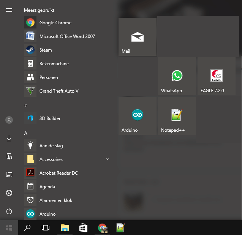
Task: Click the Meest gebruikt heading
Action: pyautogui.click(x=39, y=10)
